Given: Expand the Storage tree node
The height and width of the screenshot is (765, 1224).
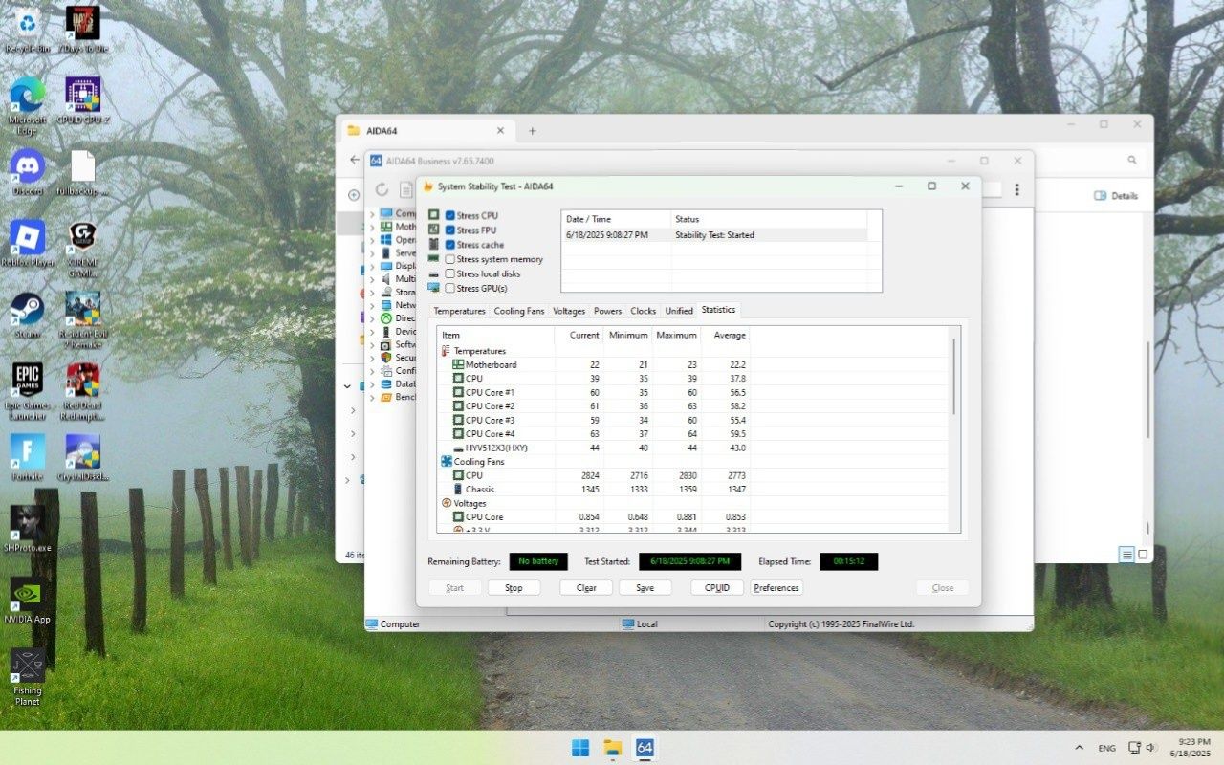Looking at the screenshot, I should [x=372, y=292].
